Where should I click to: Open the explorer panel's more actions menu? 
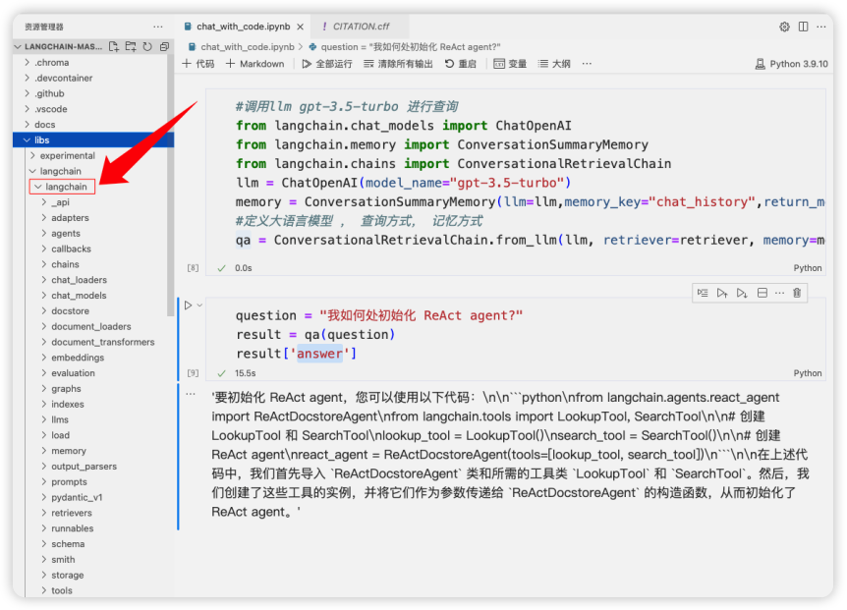[x=158, y=27]
